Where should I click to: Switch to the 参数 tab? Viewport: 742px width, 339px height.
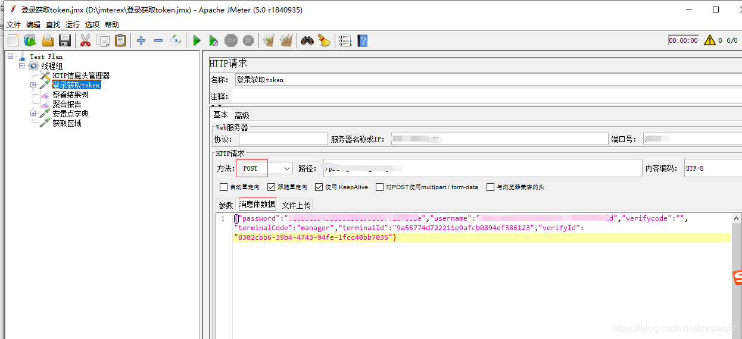coord(226,205)
